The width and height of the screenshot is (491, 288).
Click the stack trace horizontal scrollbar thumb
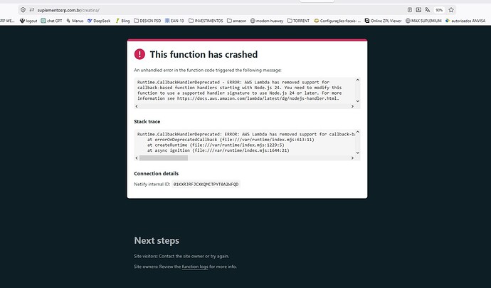[164, 158]
